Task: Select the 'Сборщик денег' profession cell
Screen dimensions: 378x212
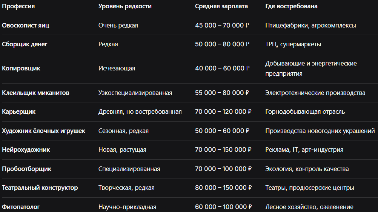Action: tap(25, 44)
